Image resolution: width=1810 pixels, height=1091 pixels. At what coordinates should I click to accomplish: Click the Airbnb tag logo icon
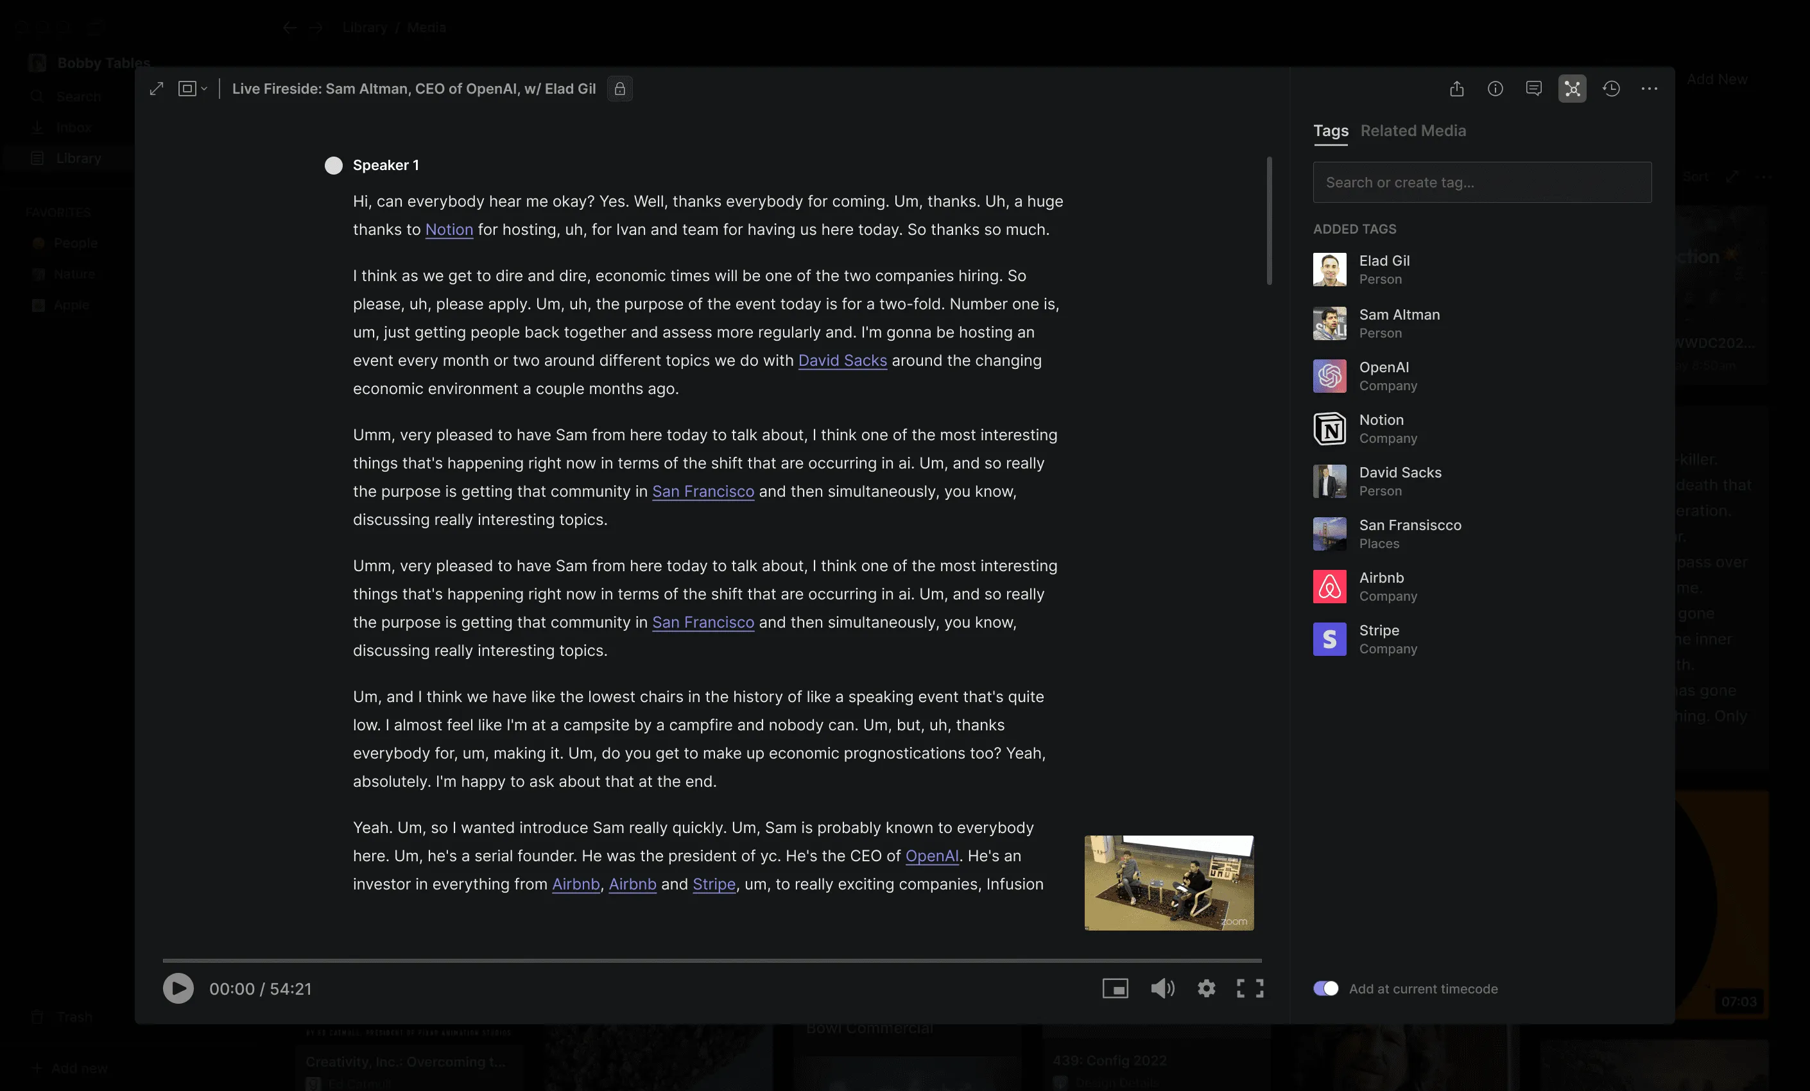[1329, 587]
